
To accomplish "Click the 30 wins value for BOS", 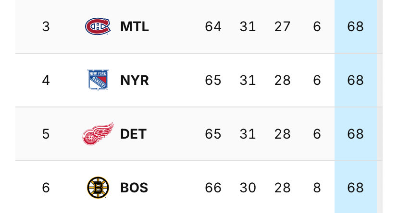I will (x=248, y=188).
